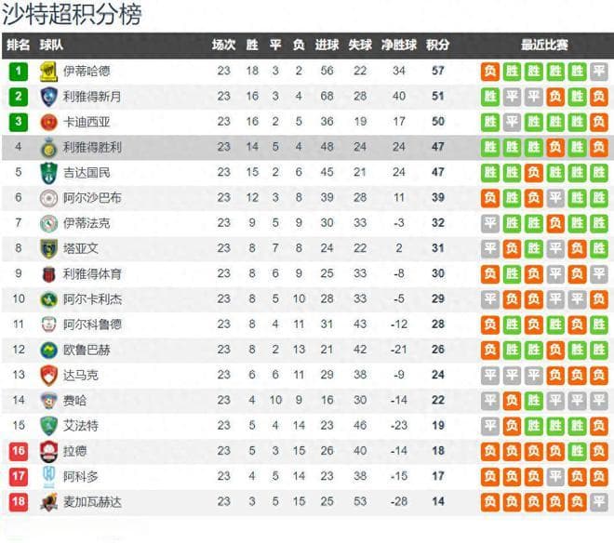Click the 利雅得新月 team logo
The image size is (614, 543).
point(48,97)
